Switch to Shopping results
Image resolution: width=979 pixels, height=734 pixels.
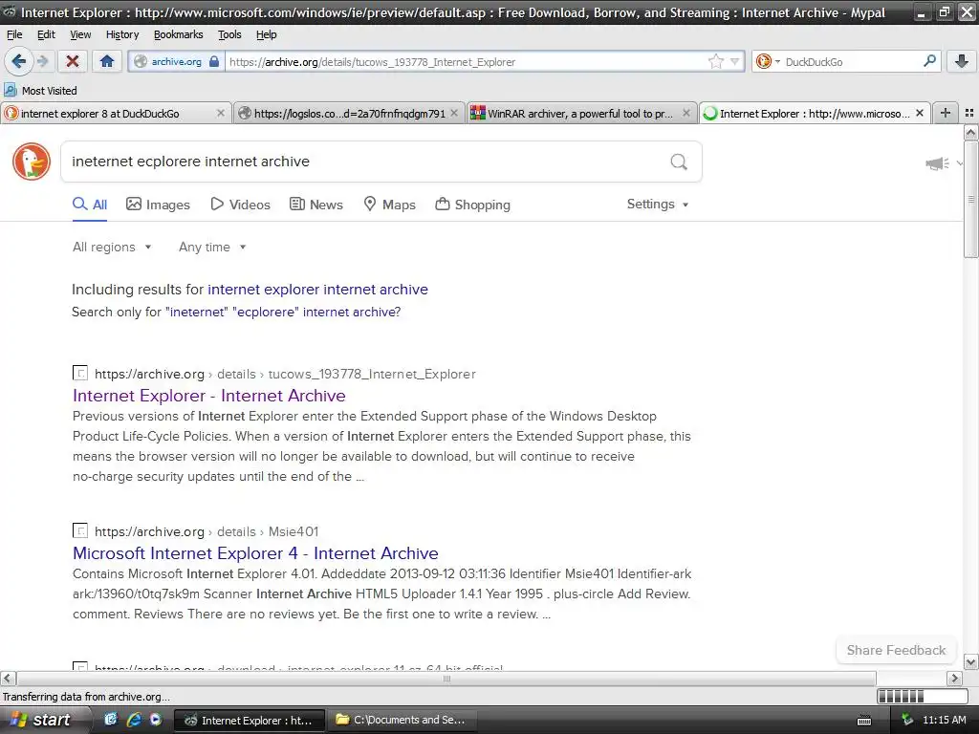pos(472,205)
